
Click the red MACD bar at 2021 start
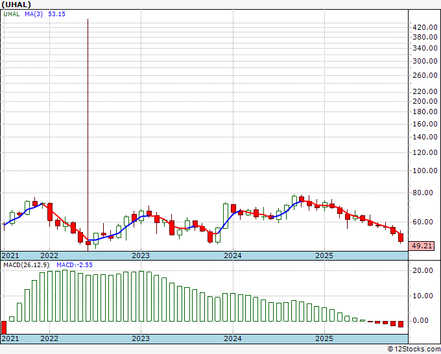[x=4, y=327]
